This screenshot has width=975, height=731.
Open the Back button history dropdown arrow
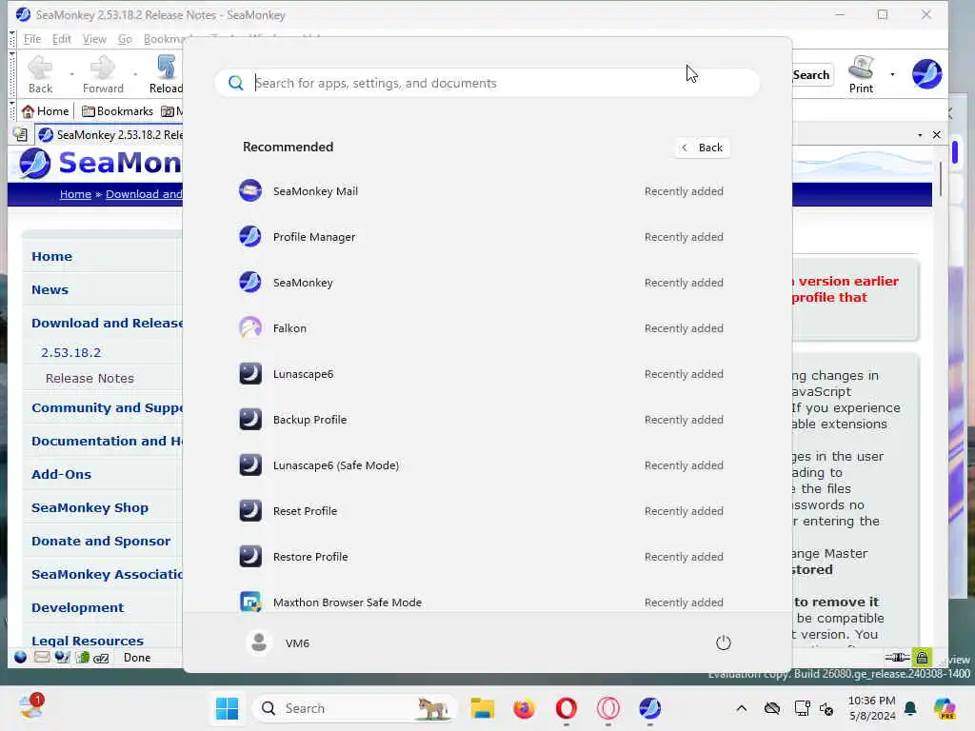[71, 74]
